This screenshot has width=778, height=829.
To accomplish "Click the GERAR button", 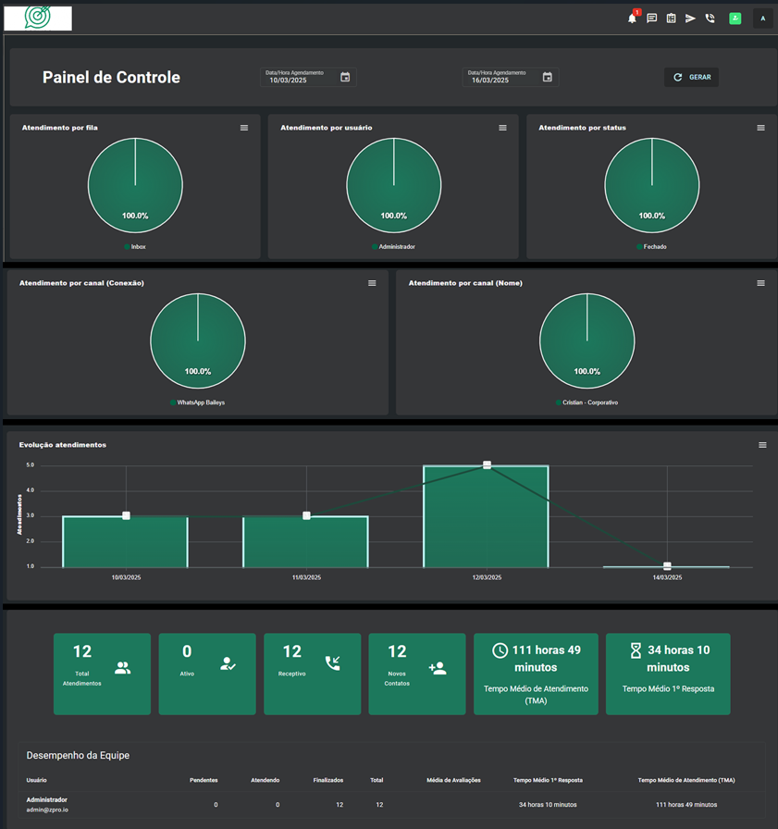I will [x=691, y=78].
